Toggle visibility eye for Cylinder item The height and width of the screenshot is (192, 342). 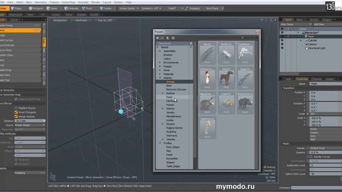coord(282,41)
